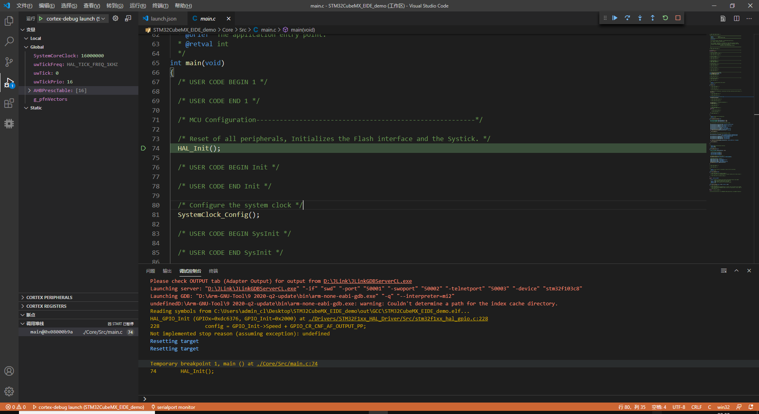Continue debugging with the play icon
759x414 pixels.
[x=614, y=18]
